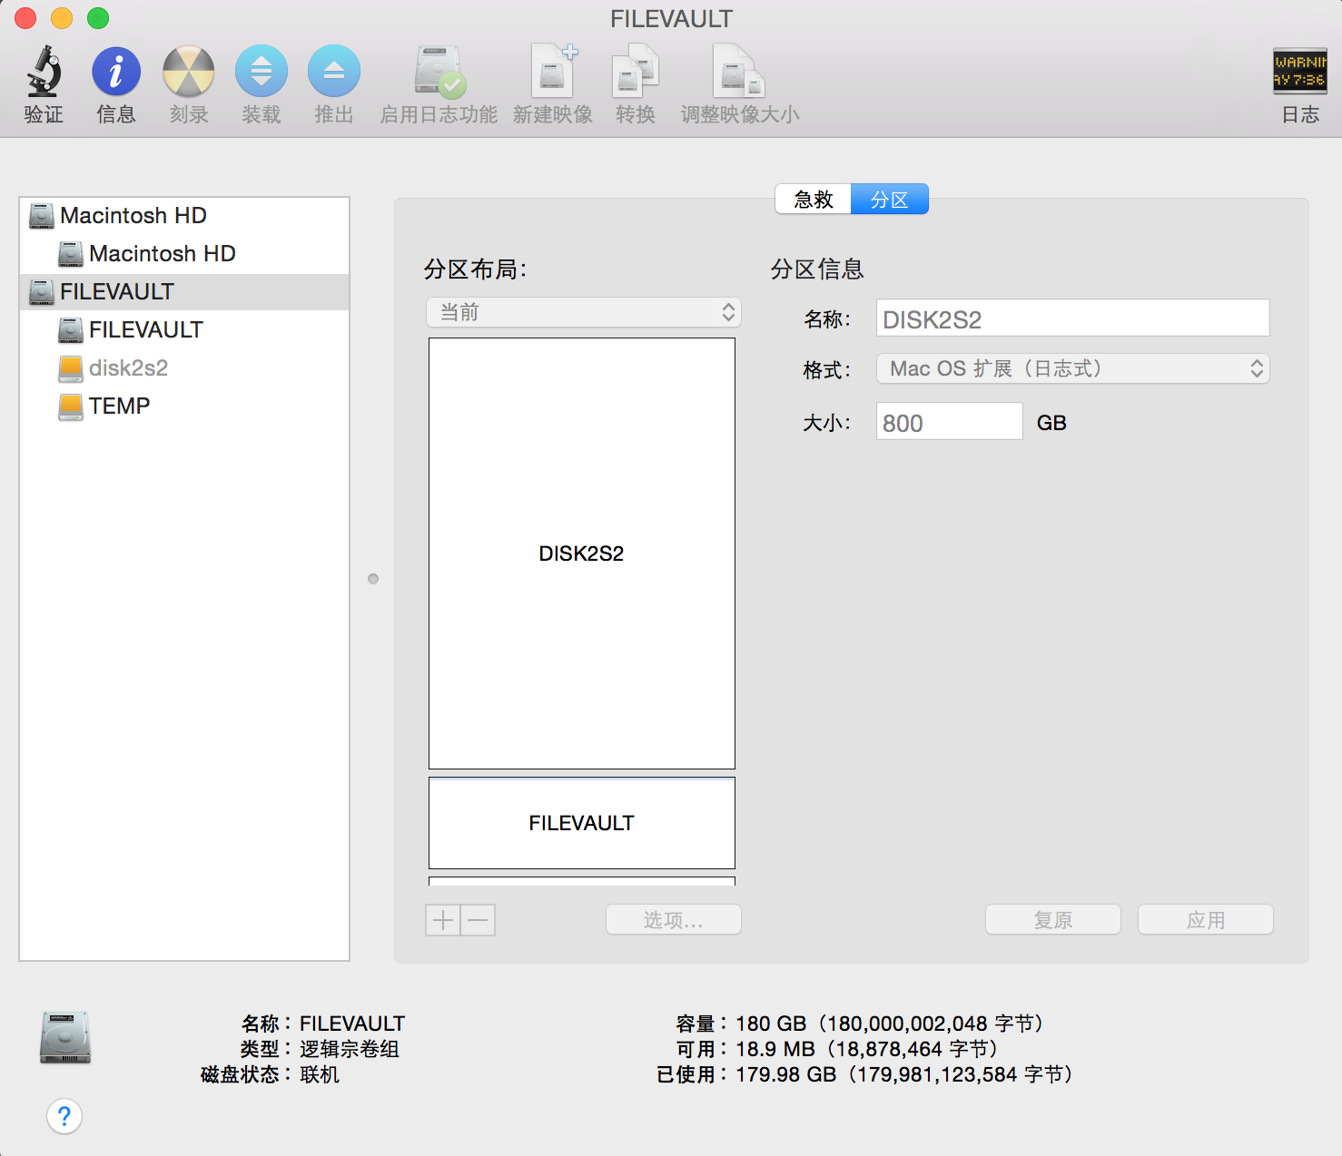Click the Apply (应用) button
Screen dimensions: 1342x1156
[x=1206, y=920]
